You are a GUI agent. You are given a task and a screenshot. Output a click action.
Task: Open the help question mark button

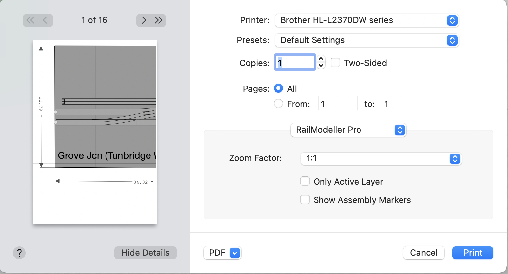[x=19, y=253]
